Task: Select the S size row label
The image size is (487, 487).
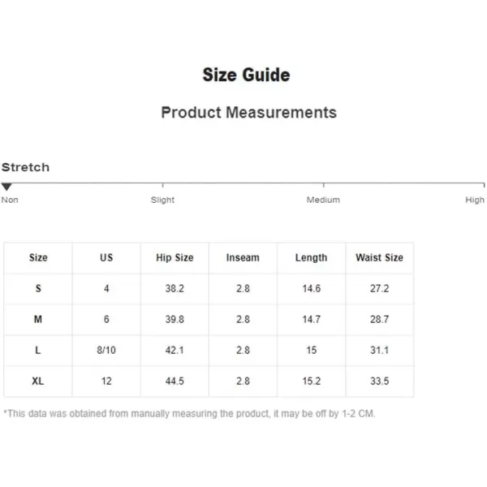Action: pos(38,288)
